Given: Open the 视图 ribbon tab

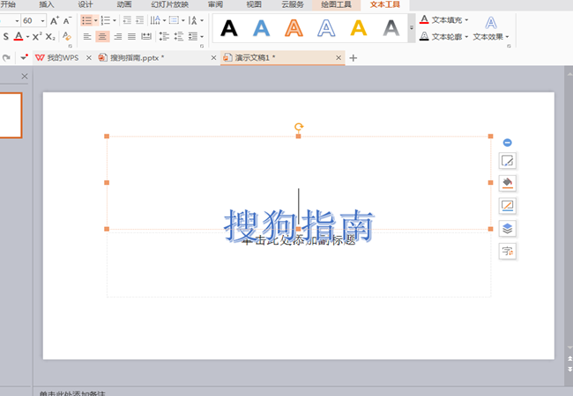Looking at the screenshot, I should [254, 4].
